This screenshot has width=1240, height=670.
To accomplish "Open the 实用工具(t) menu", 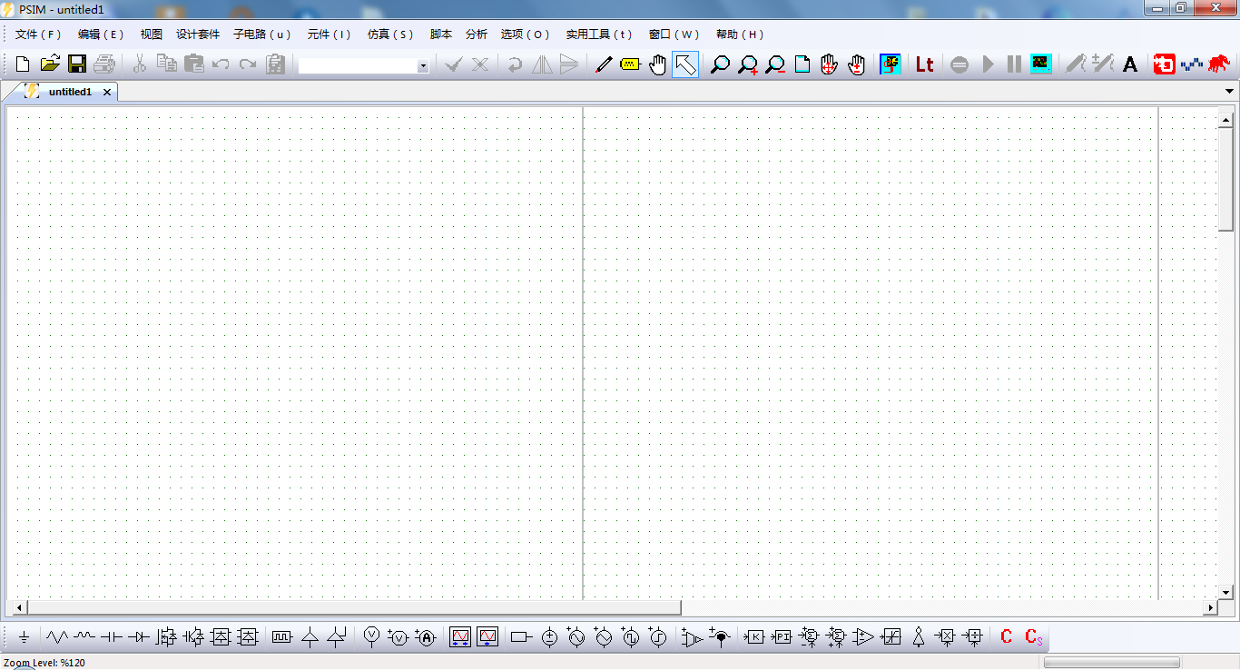I will (x=599, y=34).
